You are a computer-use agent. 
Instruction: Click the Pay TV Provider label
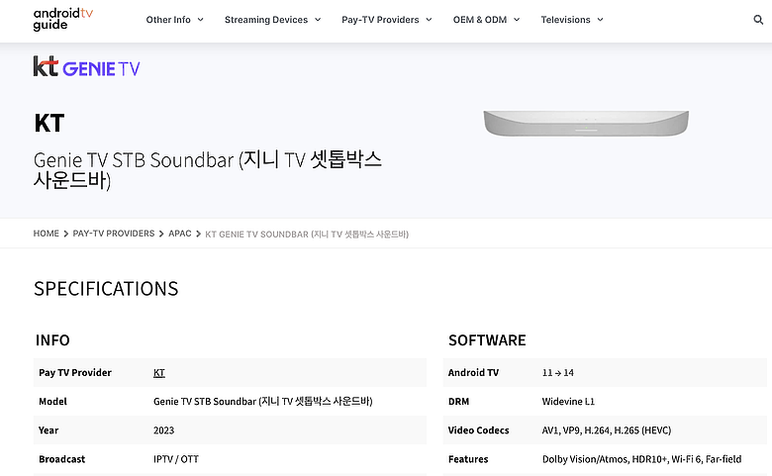(x=75, y=373)
